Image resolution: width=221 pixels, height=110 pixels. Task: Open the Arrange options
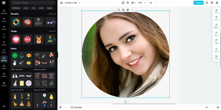(216, 57)
